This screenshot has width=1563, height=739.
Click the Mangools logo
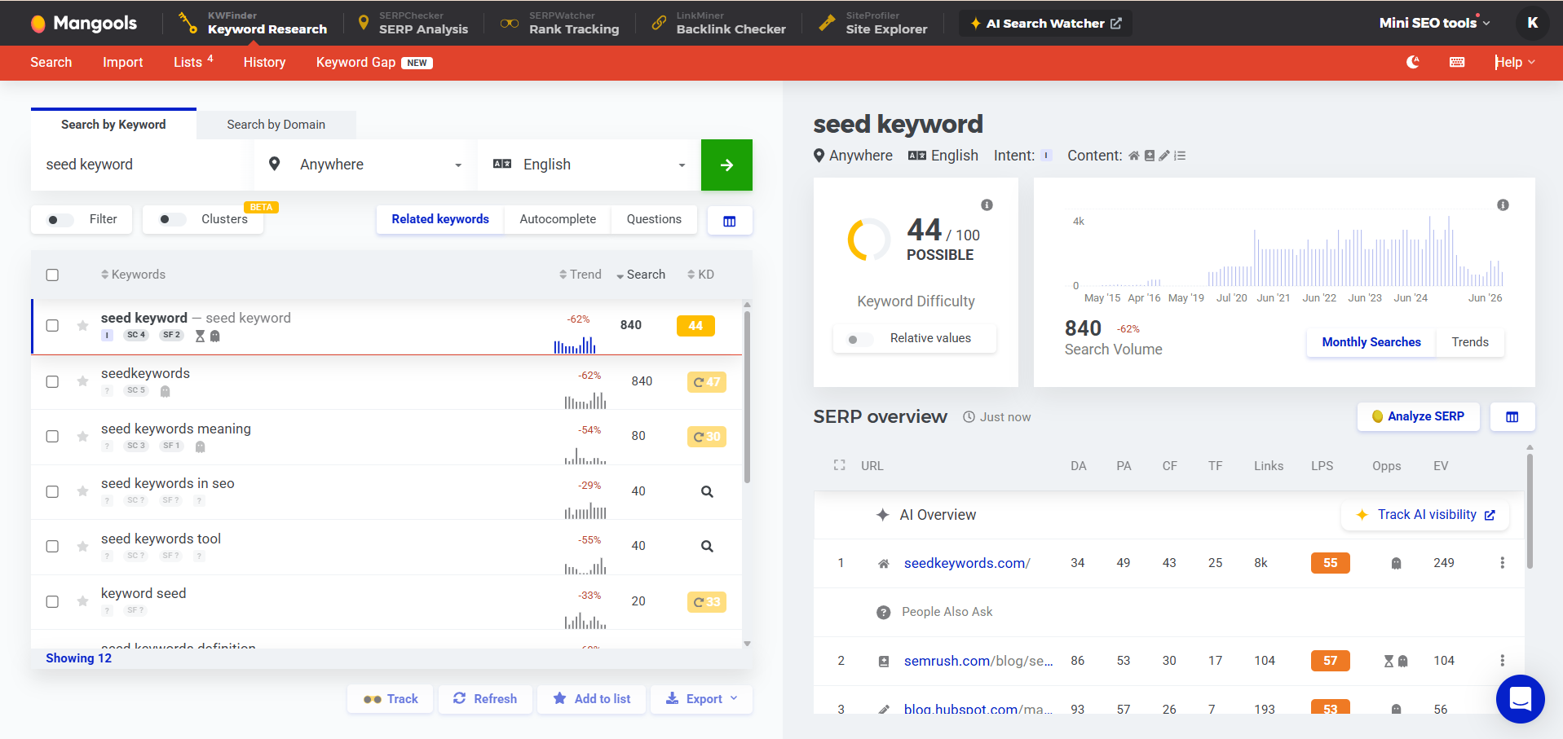tap(84, 23)
